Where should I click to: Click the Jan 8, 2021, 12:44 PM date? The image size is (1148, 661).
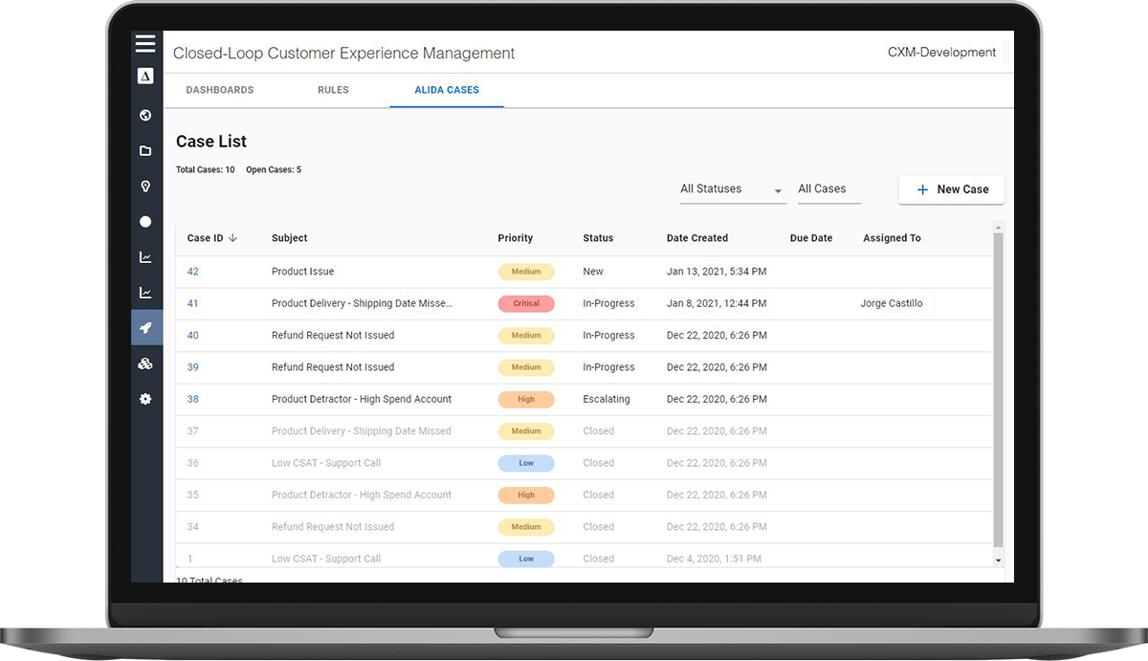click(717, 303)
